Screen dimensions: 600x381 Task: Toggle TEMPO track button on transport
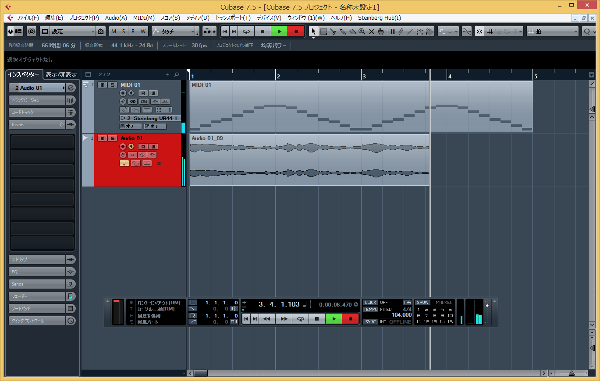point(370,309)
